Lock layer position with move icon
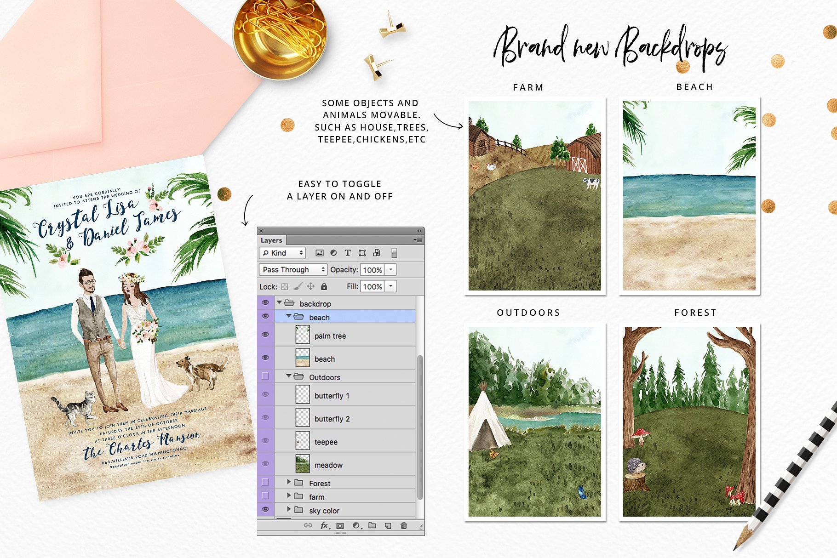837x558 pixels. click(311, 286)
